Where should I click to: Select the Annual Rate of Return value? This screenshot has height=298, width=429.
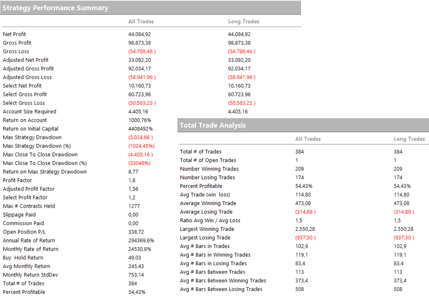[141, 240]
